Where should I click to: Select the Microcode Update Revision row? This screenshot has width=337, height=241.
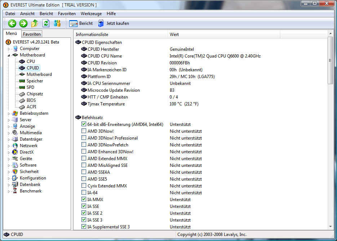200,90
